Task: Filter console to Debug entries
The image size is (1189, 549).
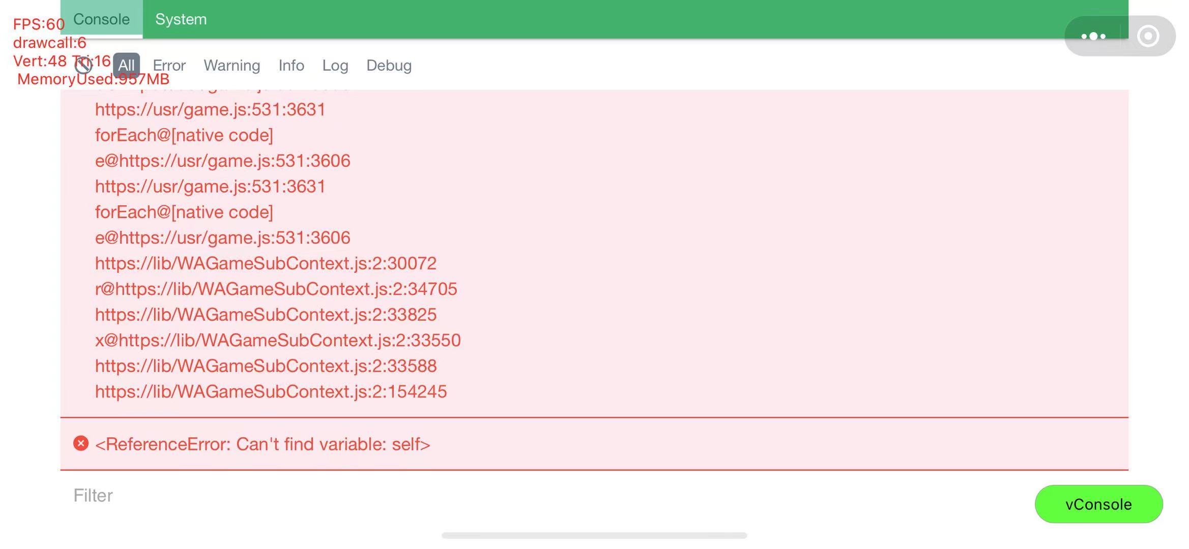Action: [389, 65]
